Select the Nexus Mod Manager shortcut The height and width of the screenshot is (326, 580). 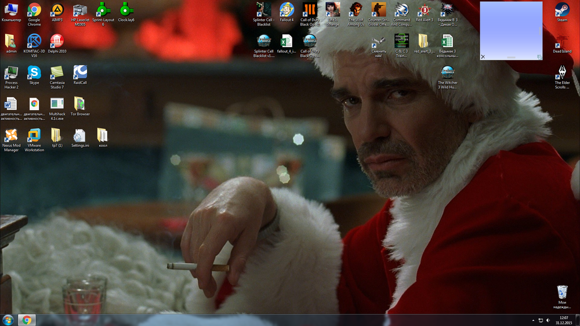[x=11, y=136]
